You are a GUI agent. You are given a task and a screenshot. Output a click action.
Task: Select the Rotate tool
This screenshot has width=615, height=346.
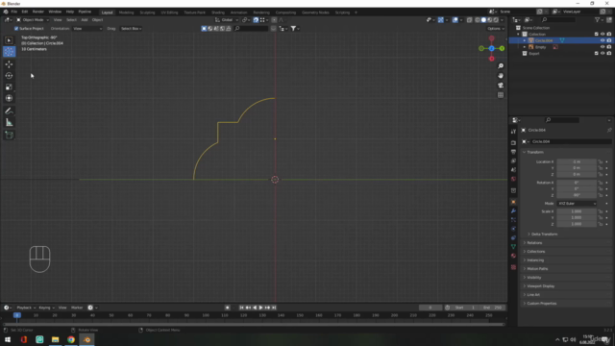(x=9, y=76)
